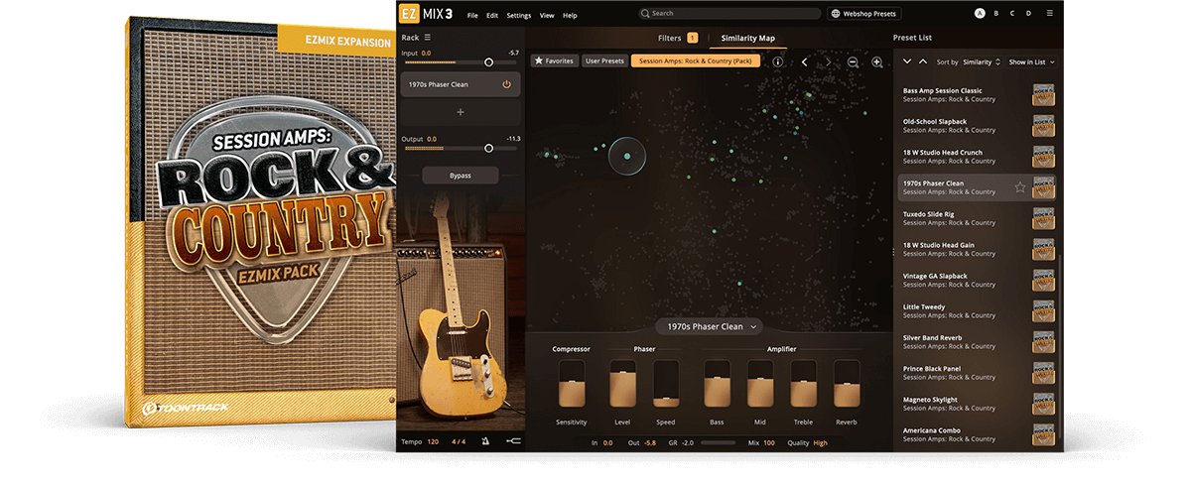Open the Rack hamburger menu
Screen dimensions: 1191x484
(x=428, y=37)
